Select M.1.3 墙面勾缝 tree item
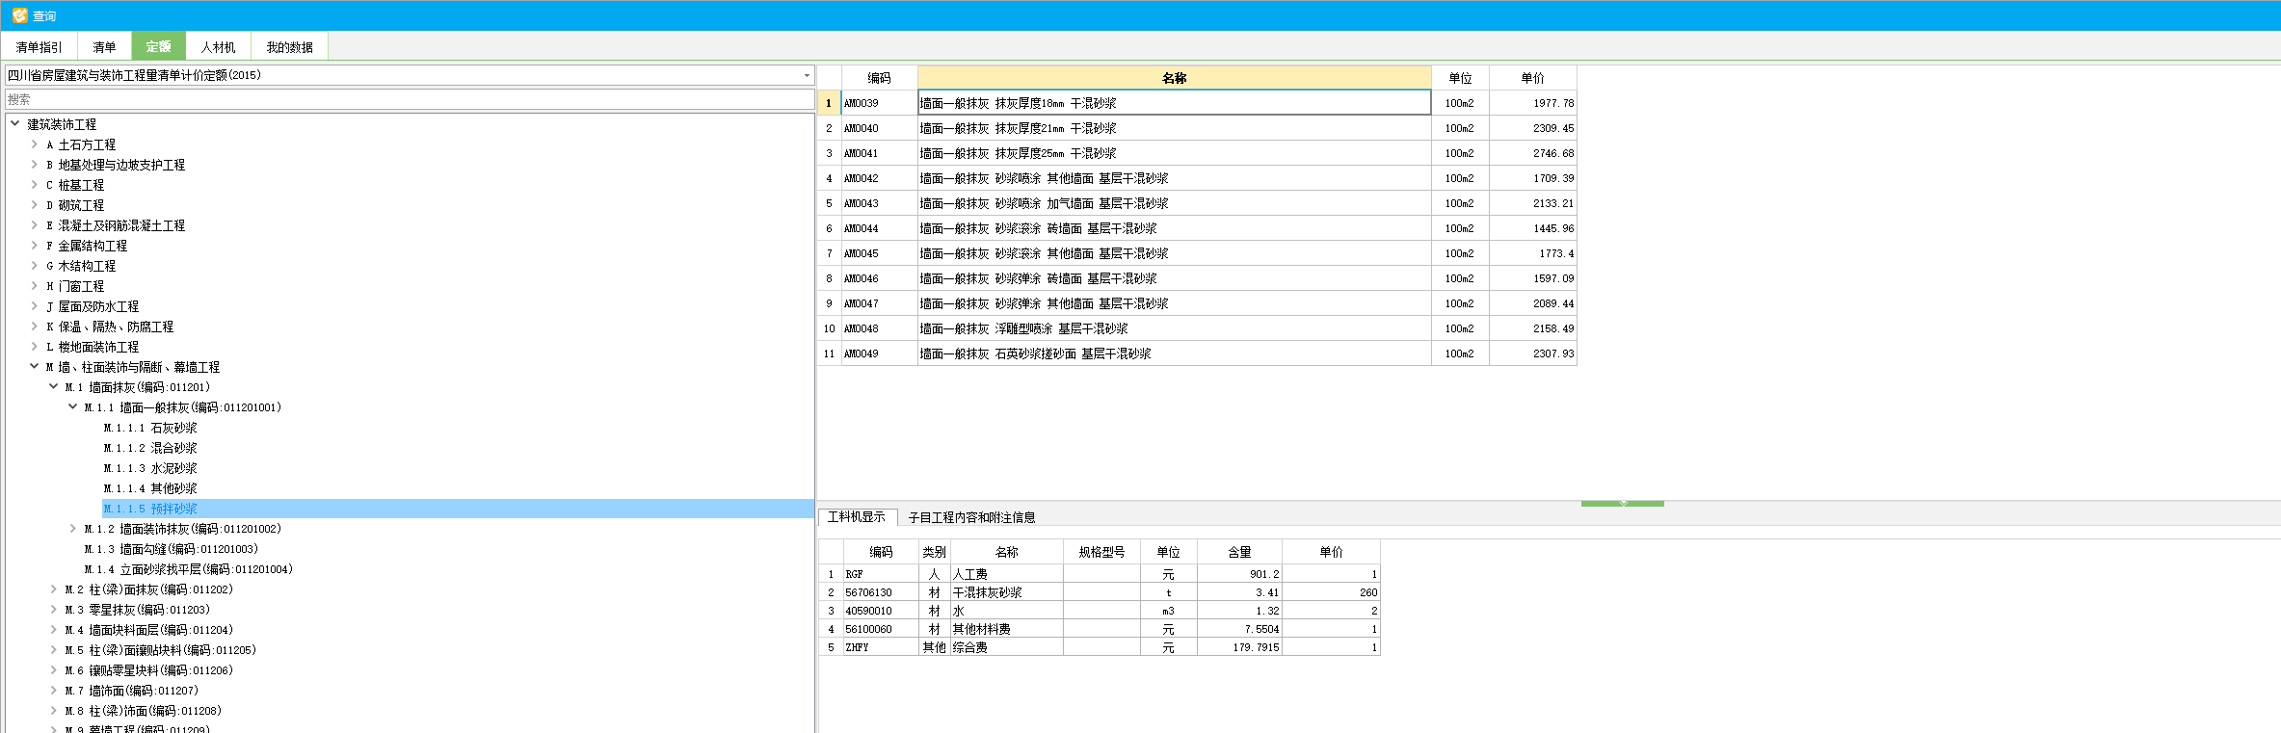The image size is (2281, 733). [172, 549]
